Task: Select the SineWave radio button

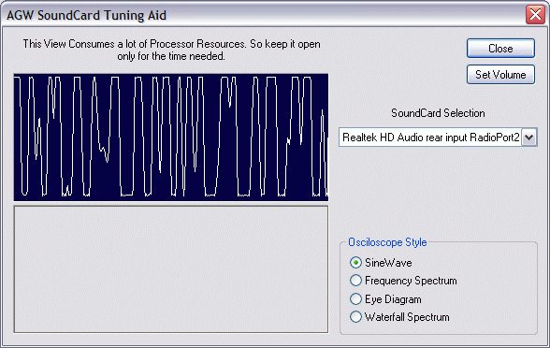Action: (355, 262)
